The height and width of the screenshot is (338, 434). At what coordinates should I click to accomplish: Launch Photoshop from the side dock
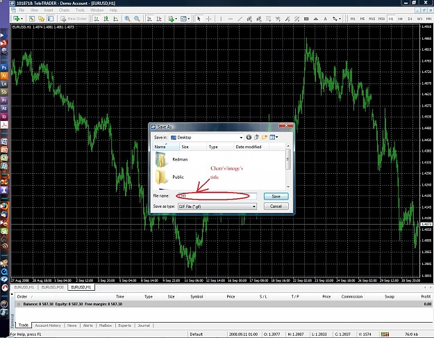4,67
